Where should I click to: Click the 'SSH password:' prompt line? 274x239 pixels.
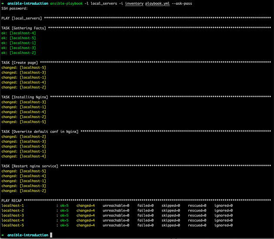(x=14, y=8)
